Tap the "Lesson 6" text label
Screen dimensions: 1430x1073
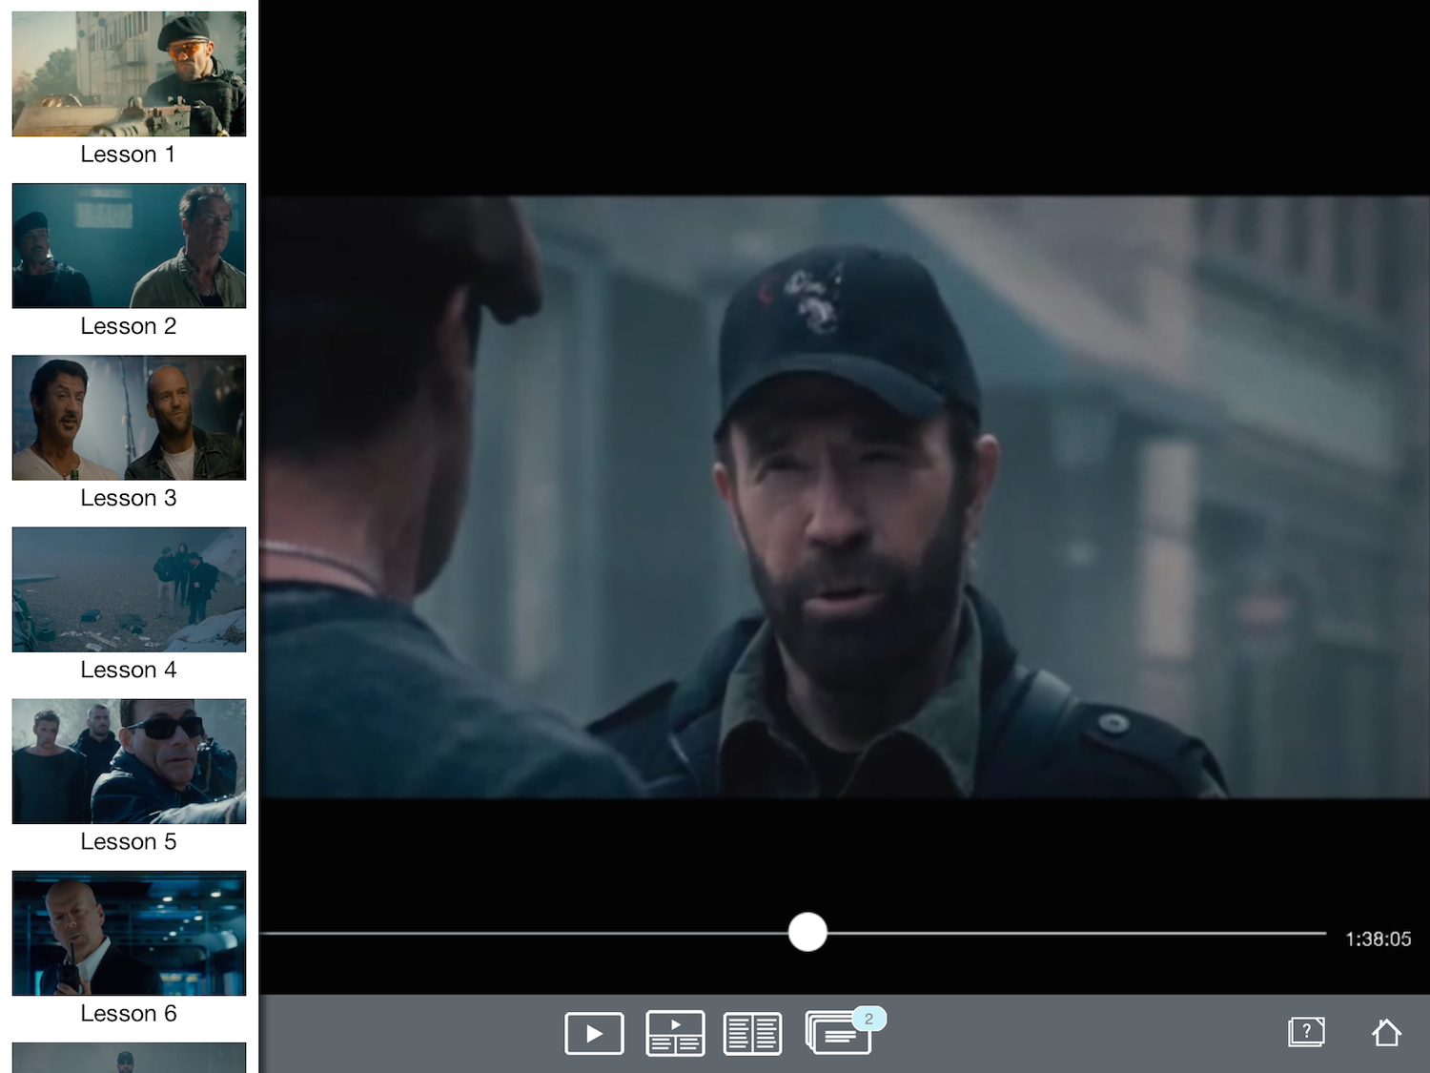(x=128, y=1013)
